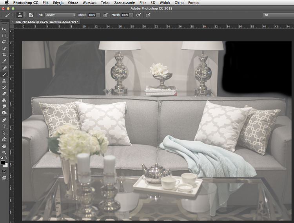
Task: Click the white background color swatch
Action: click(x=6, y=165)
